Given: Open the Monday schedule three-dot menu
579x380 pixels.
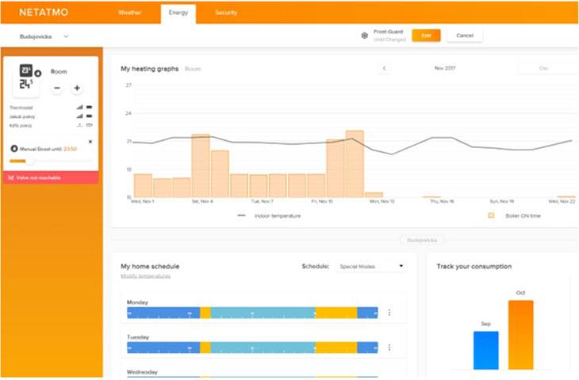Looking at the screenshot, I should (x=389, y=313).
